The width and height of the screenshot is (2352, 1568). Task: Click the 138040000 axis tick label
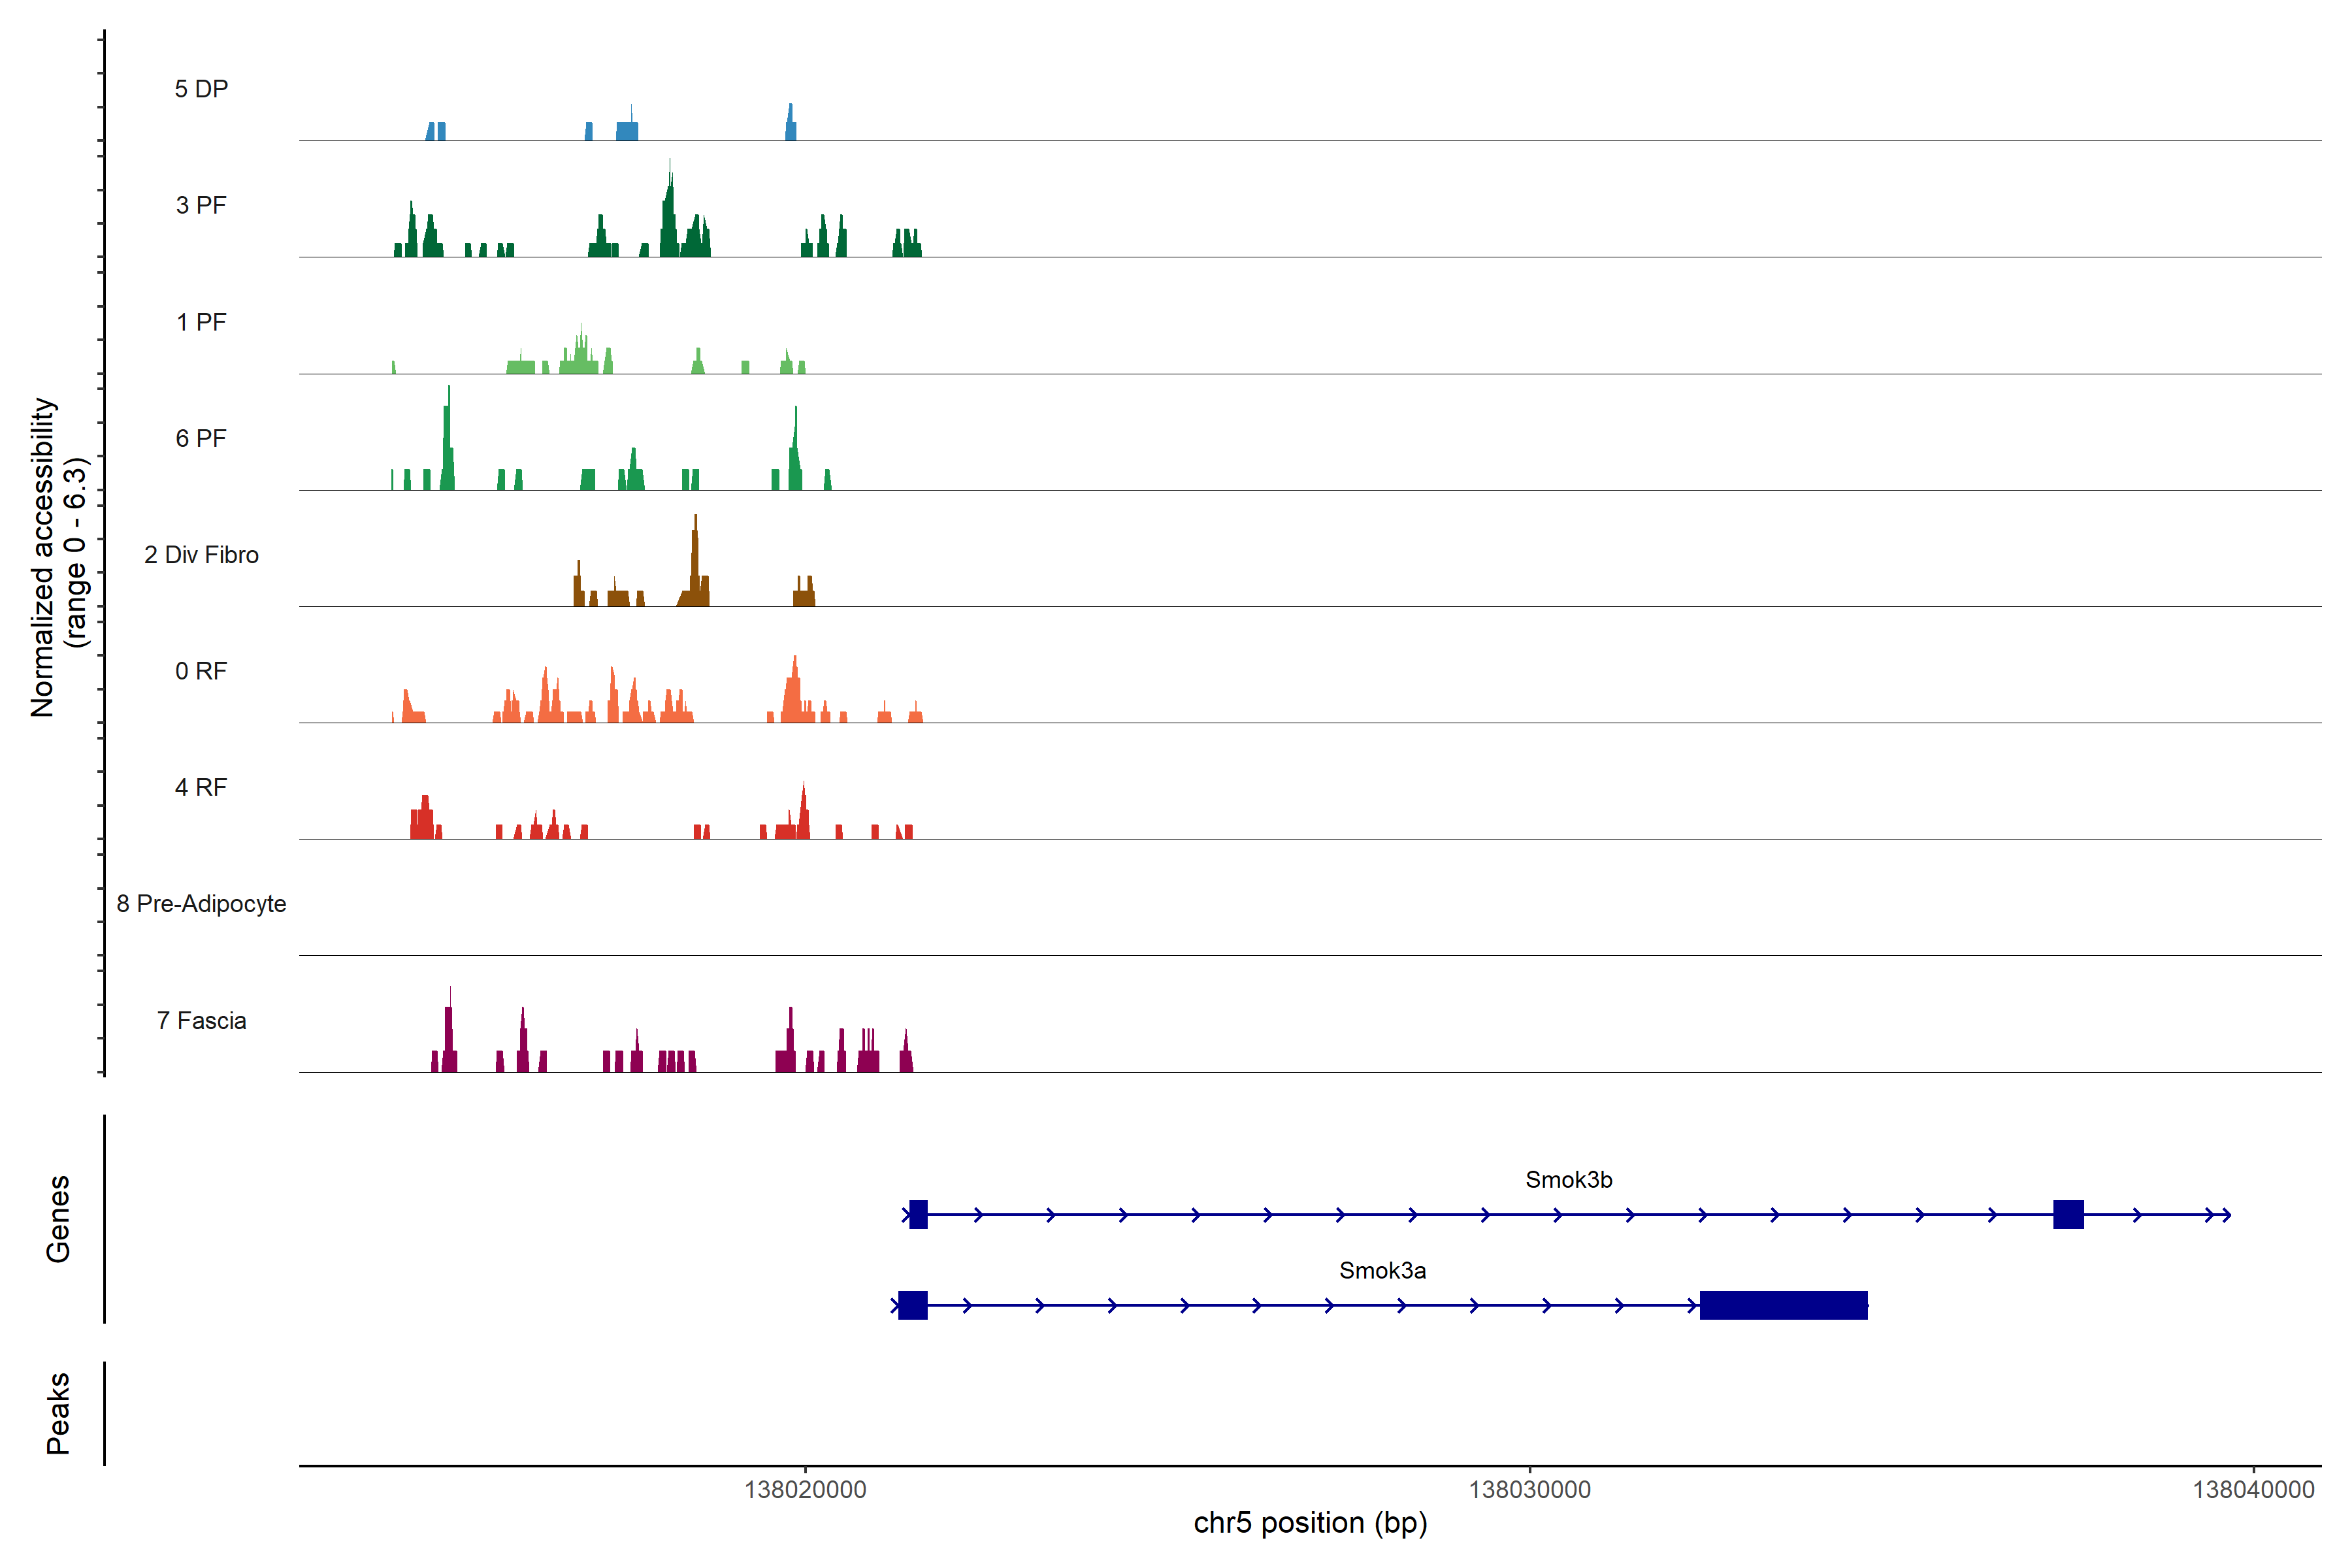2253,1490
